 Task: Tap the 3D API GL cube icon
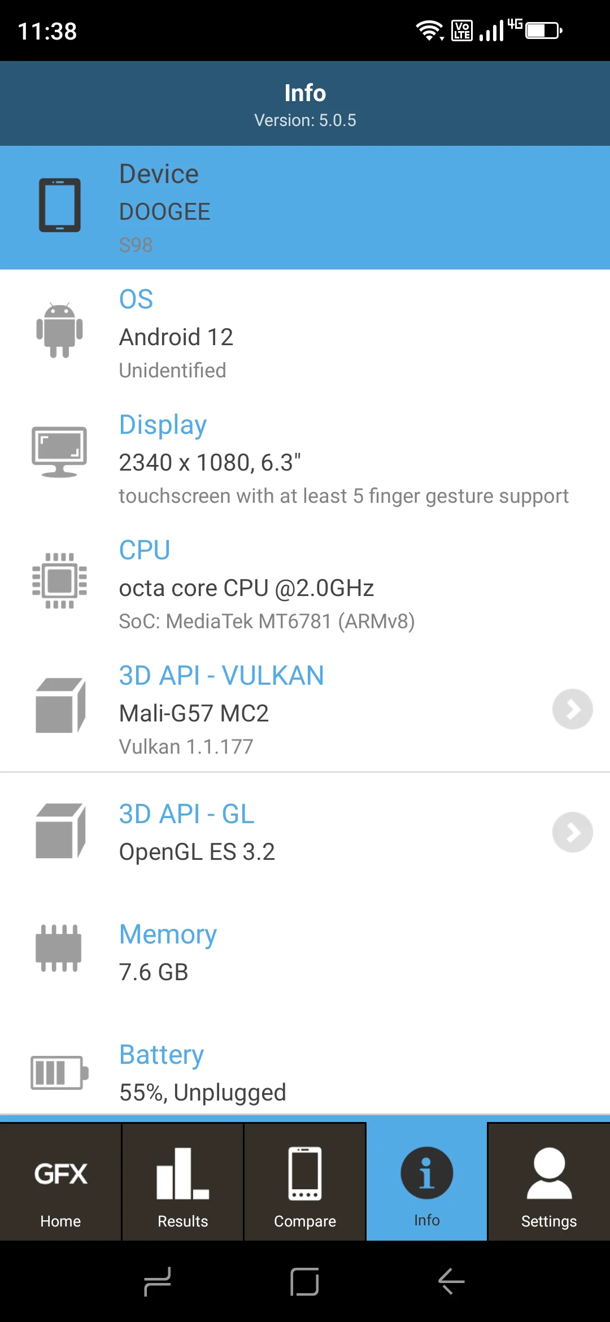click(x=60, y=831)
